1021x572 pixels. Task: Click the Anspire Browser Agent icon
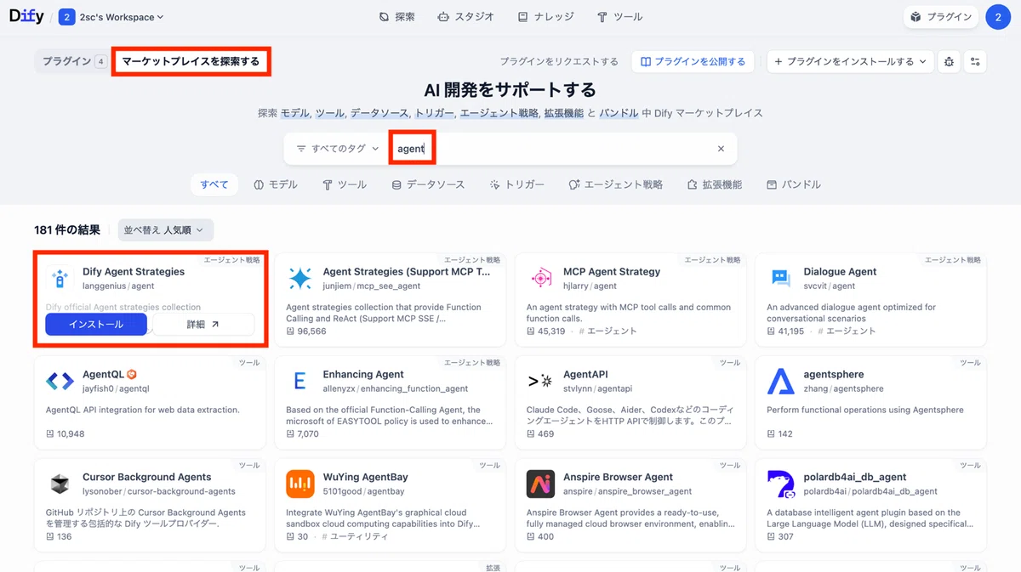(x=540, y=484)
